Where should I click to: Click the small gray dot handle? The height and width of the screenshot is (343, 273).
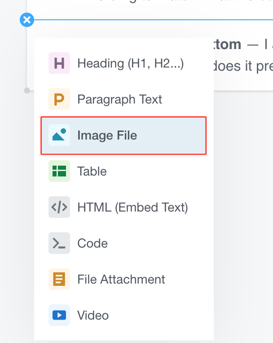tap(27, 90)
